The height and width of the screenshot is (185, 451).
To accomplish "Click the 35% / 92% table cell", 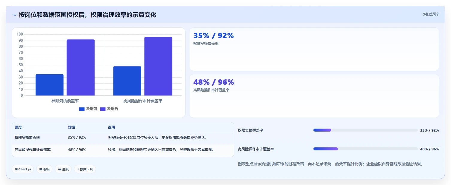I will (x=77, y=138).
